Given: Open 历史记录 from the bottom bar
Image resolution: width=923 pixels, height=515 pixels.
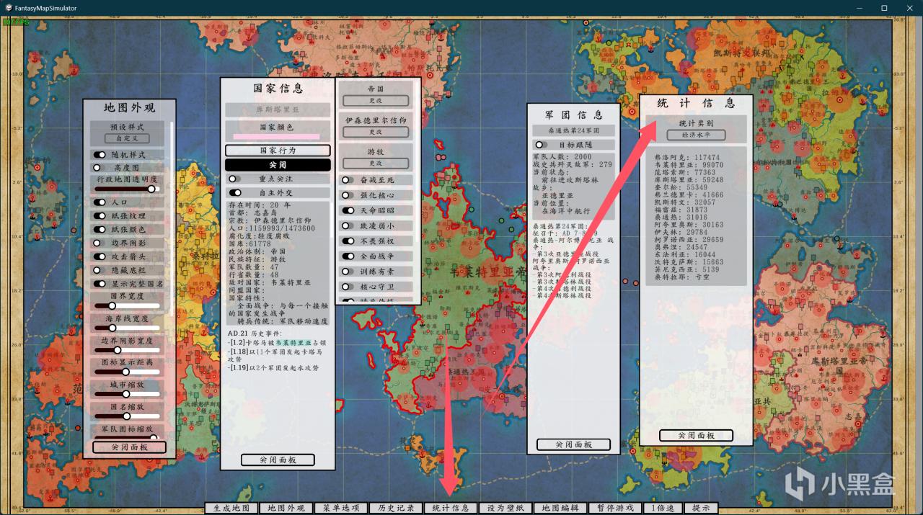Looking at the screenshot, I should [x=396, y=508].
